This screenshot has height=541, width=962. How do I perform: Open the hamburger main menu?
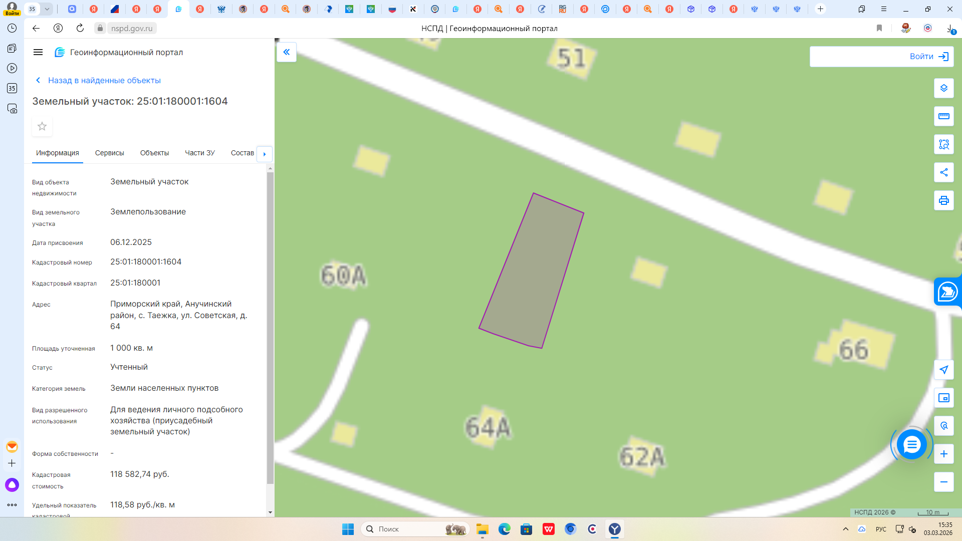38,52
